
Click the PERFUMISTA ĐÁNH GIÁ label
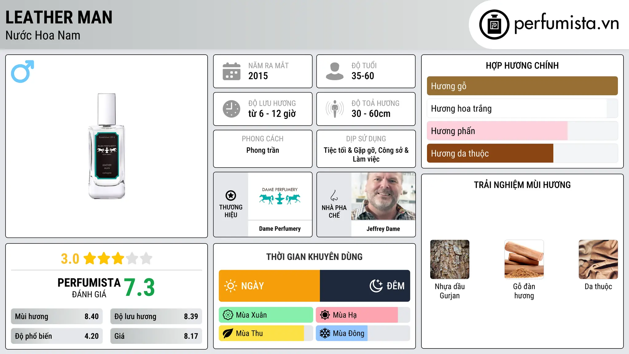tap(89, 287)
